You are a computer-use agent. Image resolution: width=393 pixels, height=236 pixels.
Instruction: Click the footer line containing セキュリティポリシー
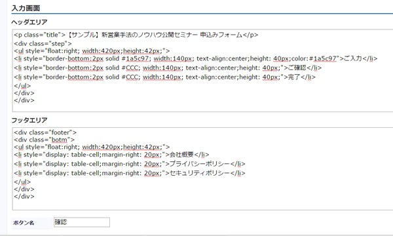pyautogui.click(x=130, y=173)
